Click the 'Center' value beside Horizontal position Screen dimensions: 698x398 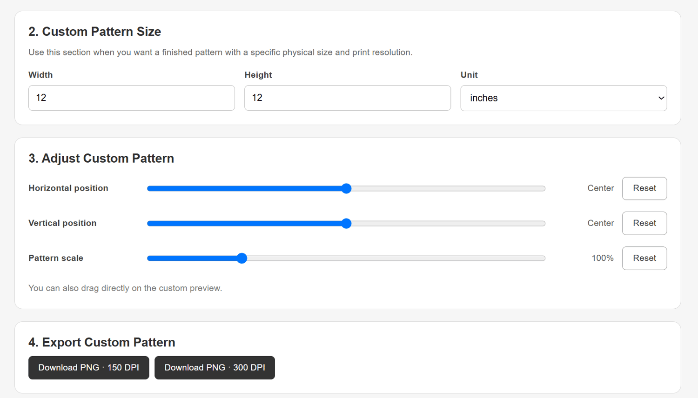click(601, 188)
